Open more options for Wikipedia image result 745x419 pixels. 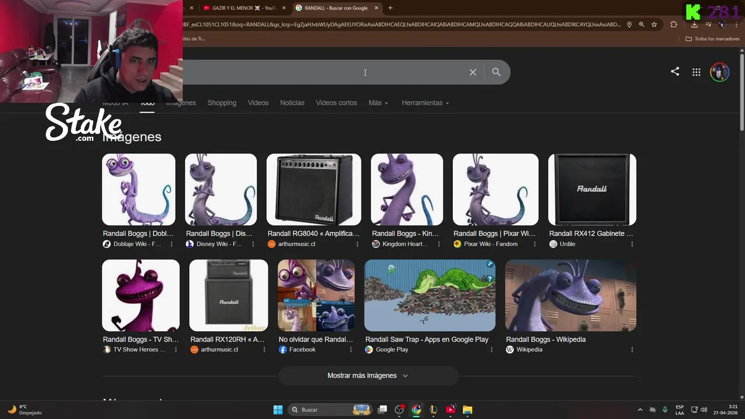(x=632, y=350)
